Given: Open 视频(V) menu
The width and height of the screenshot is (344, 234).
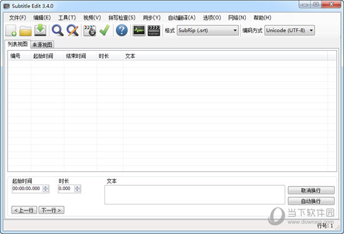Looking at the screenshot, I should tap(92, 18).
